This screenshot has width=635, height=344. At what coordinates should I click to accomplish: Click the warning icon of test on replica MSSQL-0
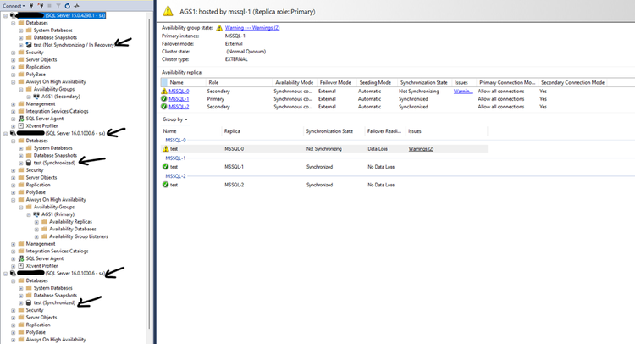click(x=165, y=149)
